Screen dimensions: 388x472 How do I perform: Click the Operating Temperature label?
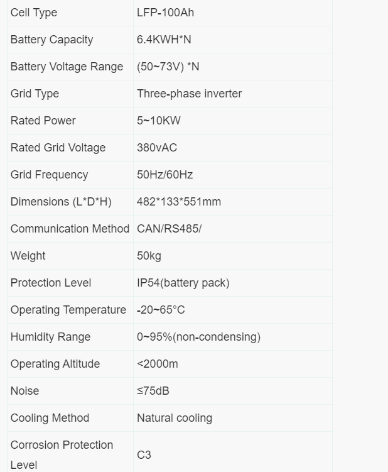point(68,310)
